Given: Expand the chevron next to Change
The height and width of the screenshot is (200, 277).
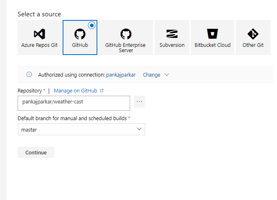Looking at the screenshot, I should (167, 75).
